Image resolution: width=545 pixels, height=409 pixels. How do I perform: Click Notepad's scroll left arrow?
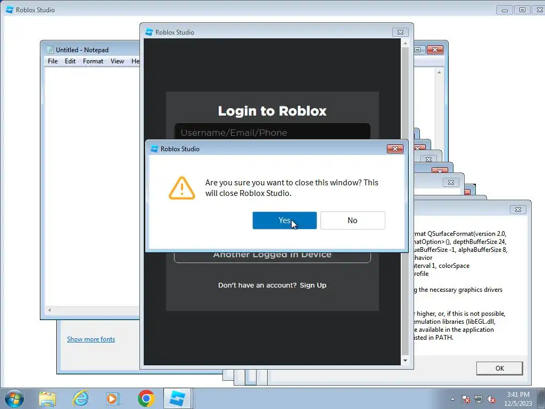49,310
